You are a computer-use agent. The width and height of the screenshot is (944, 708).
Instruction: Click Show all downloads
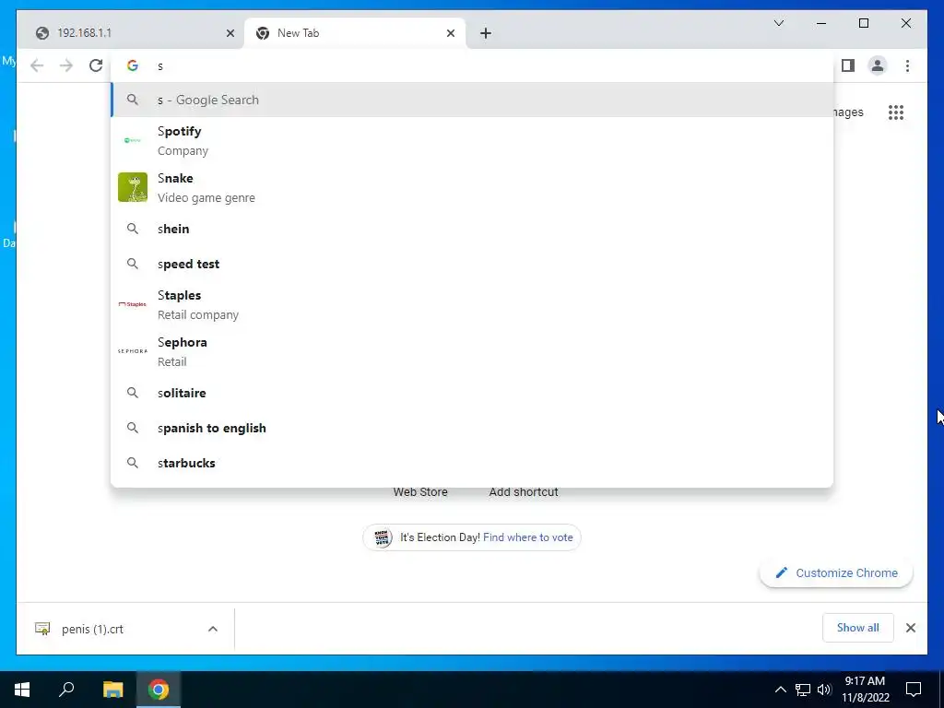point(858,628)
